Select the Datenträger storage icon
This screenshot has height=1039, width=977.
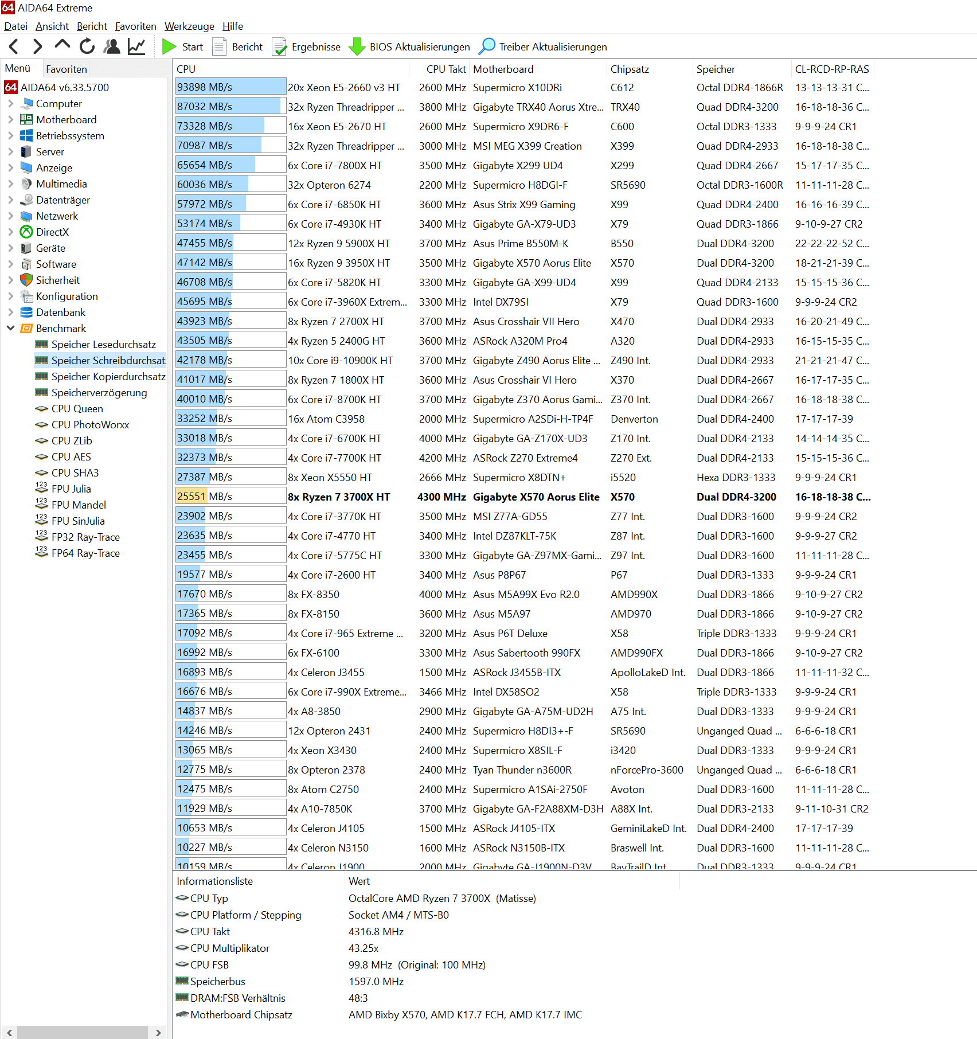click(26, 200)
